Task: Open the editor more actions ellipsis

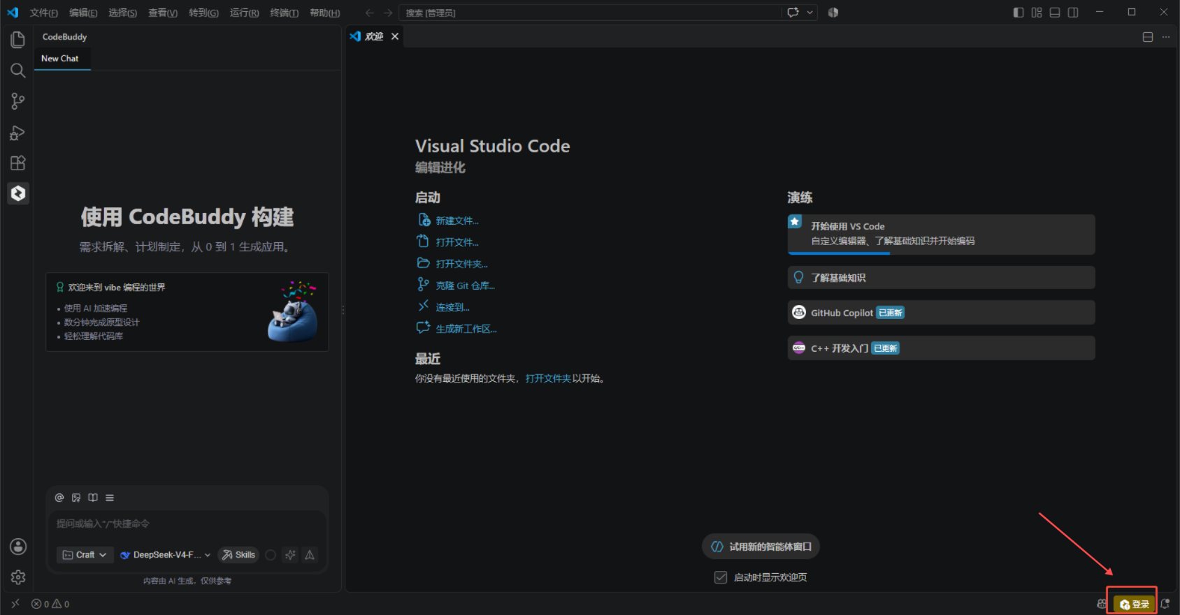Action: click(x=1166, y=37)
